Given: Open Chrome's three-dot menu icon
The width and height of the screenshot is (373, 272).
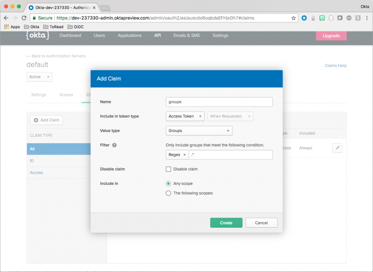Looking at the screenshot, I should (367, 18).
